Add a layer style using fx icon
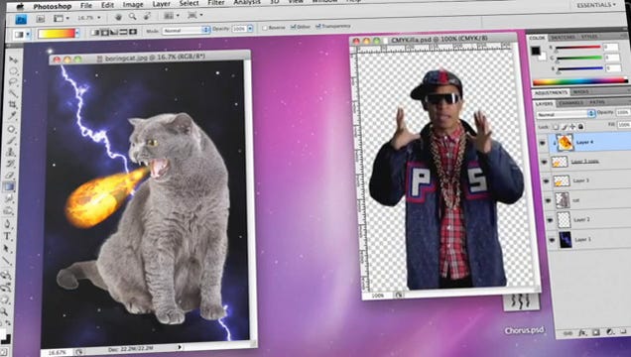631x357 pixels. [582, 332]
